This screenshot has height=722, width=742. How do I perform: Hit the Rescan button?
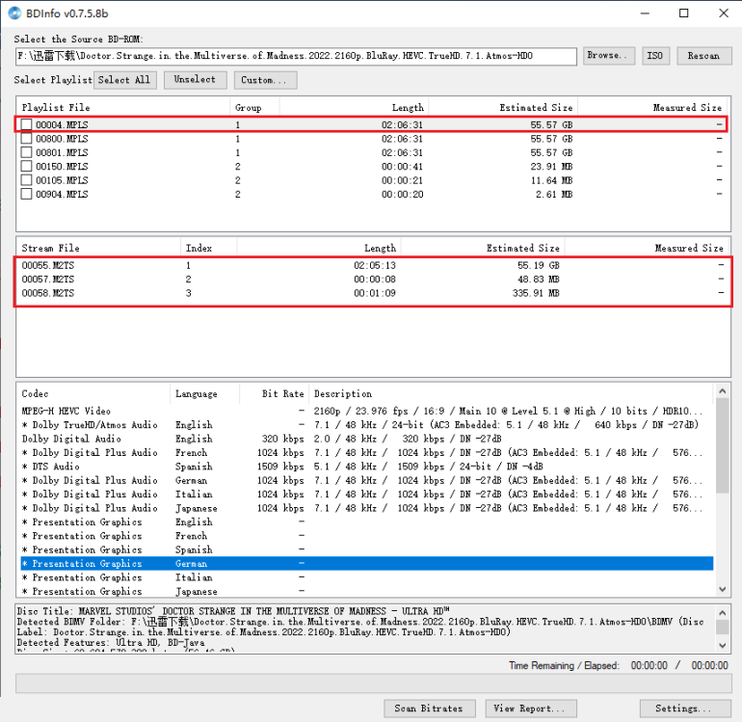[x=703, y=56]
